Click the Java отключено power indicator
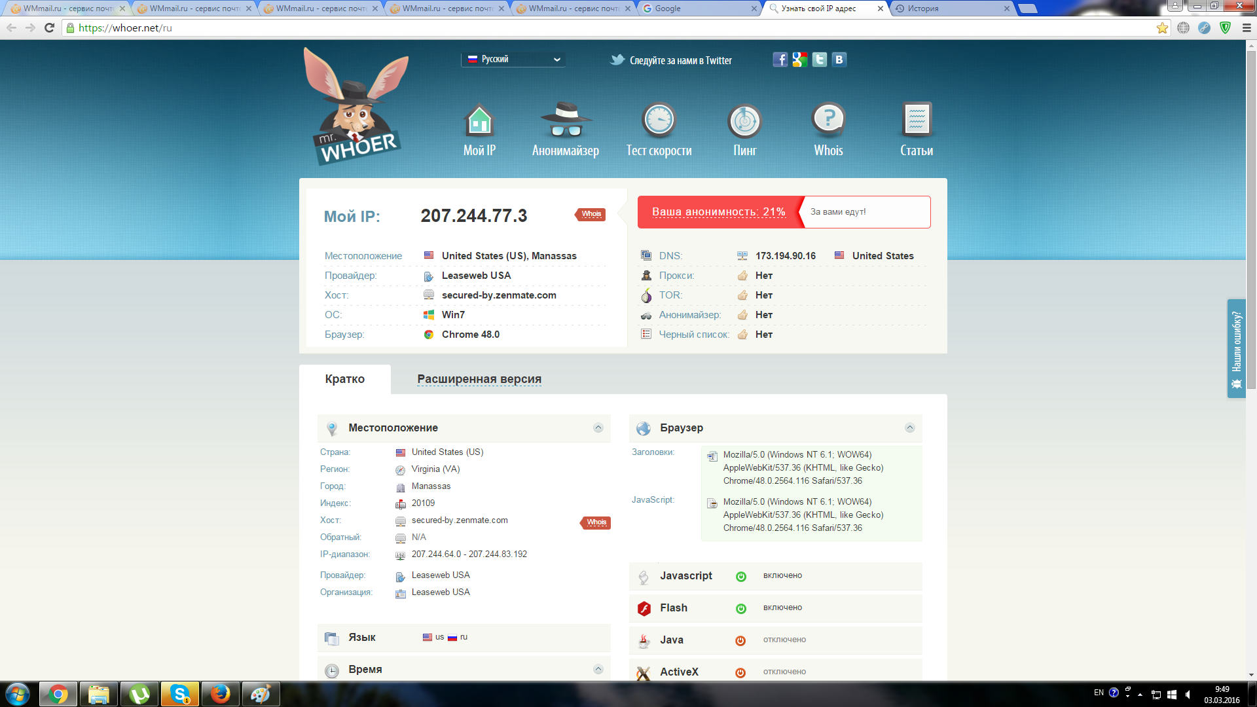 tap(740, 641)
